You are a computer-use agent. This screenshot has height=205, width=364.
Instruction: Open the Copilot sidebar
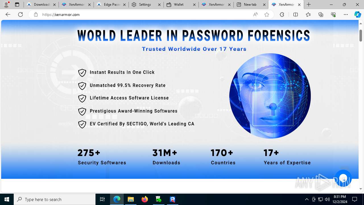pyautogui.click(x=357, y=15)
